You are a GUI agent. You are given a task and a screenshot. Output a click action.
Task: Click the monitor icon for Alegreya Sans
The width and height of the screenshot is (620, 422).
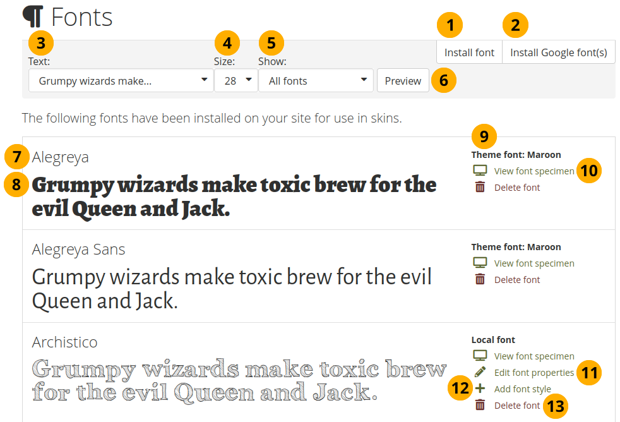click(x=480, y=263)
